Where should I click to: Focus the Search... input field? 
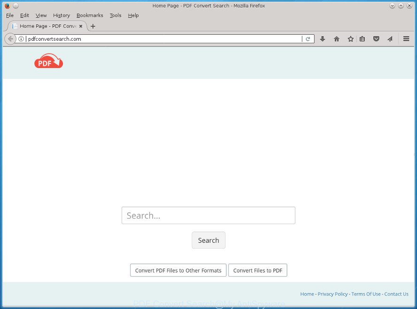208,215
